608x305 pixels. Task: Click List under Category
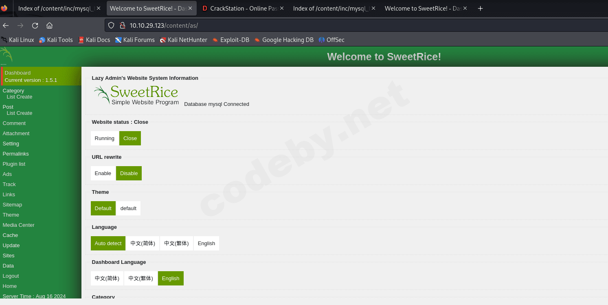(x=11, y=97)
